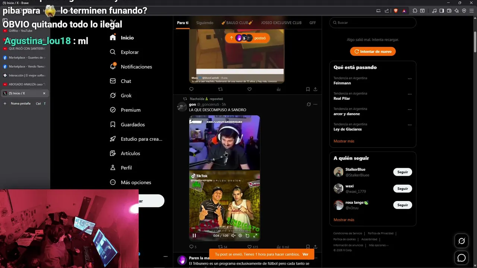
Task: Open Guardados bookmarks
Action: pyautogui.click(x=127, y=125)
